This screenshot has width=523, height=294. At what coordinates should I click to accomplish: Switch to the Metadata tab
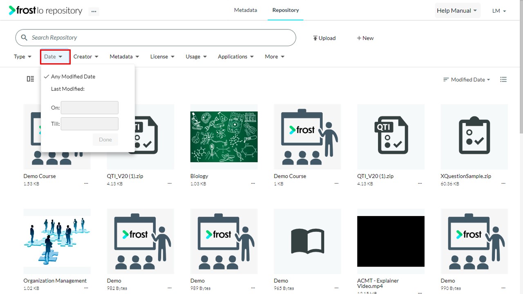pos(246,10)
